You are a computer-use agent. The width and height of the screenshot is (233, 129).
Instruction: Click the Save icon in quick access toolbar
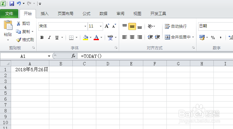(12, 3)
